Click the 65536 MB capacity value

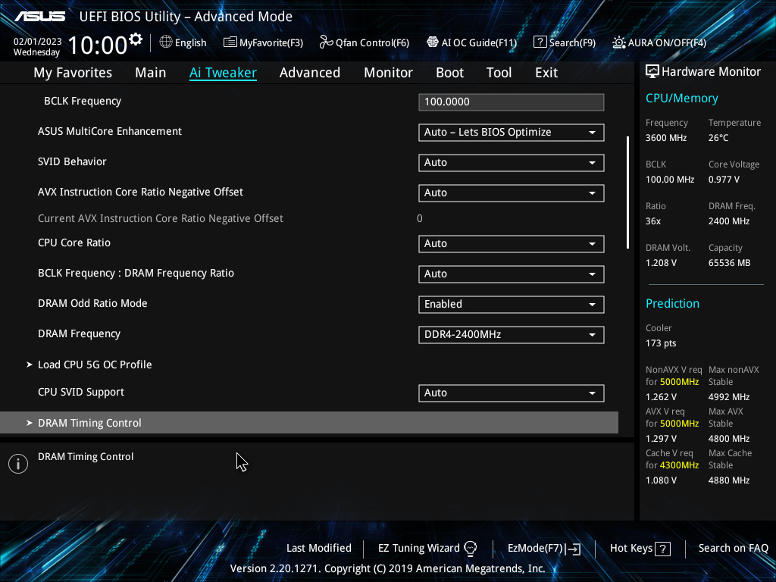(x=729, y=263)
